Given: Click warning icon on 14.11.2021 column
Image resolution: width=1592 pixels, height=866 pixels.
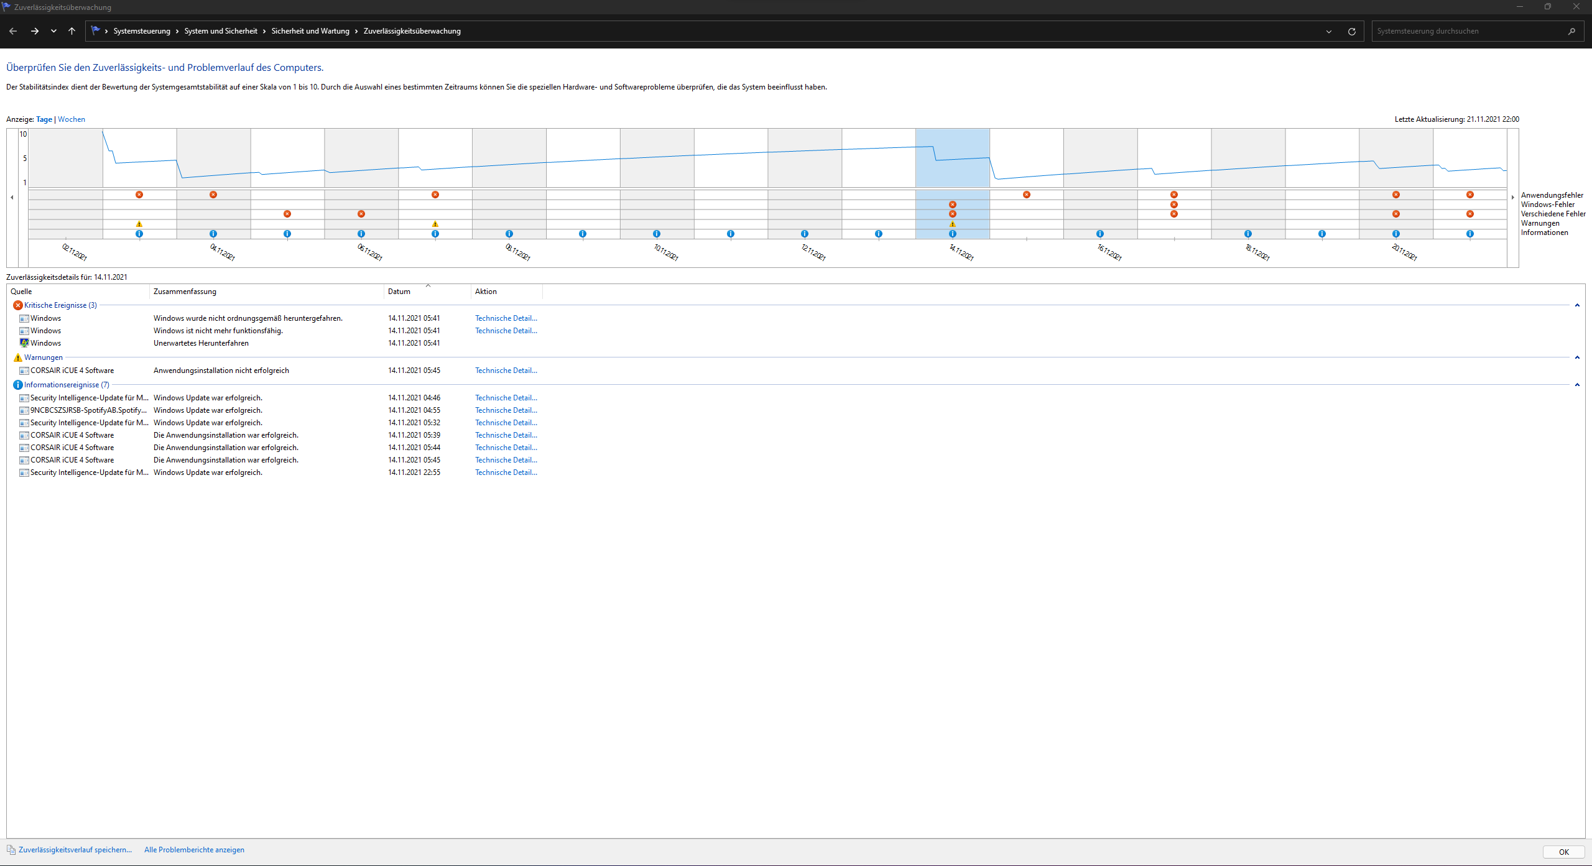Looking at the screenshot, I should point(952,224).
